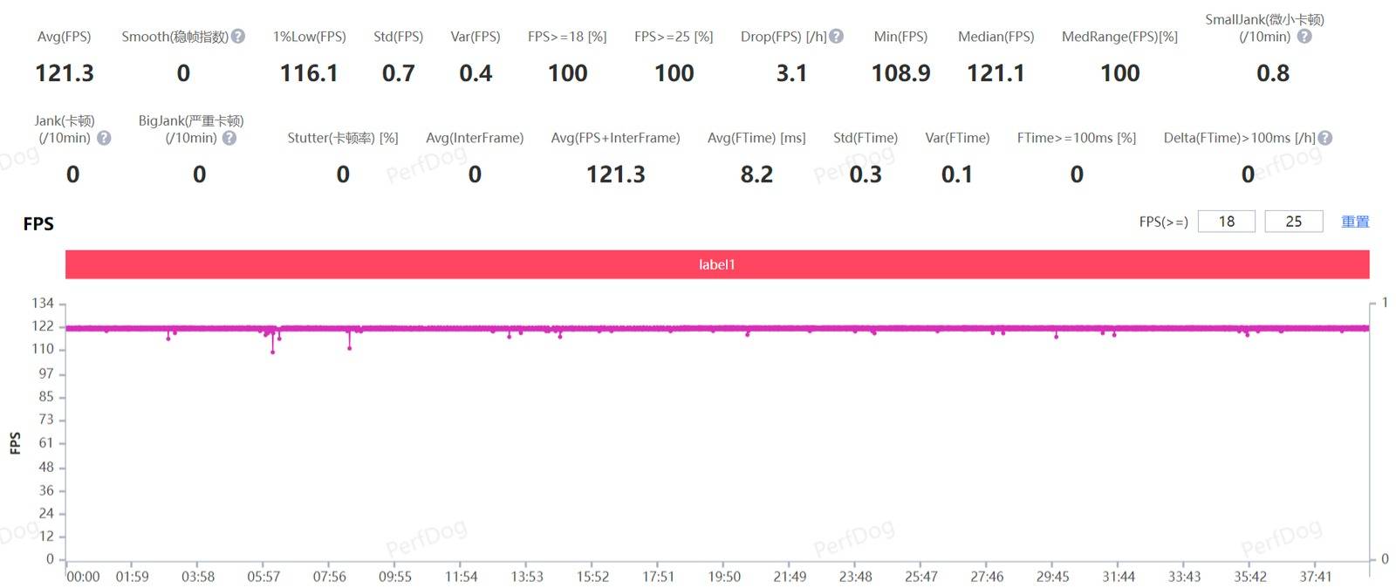Click the Avg(FPS+InterFrame) metric label
The height and width of the screenshot is (588, 1396).
[615, 138]
